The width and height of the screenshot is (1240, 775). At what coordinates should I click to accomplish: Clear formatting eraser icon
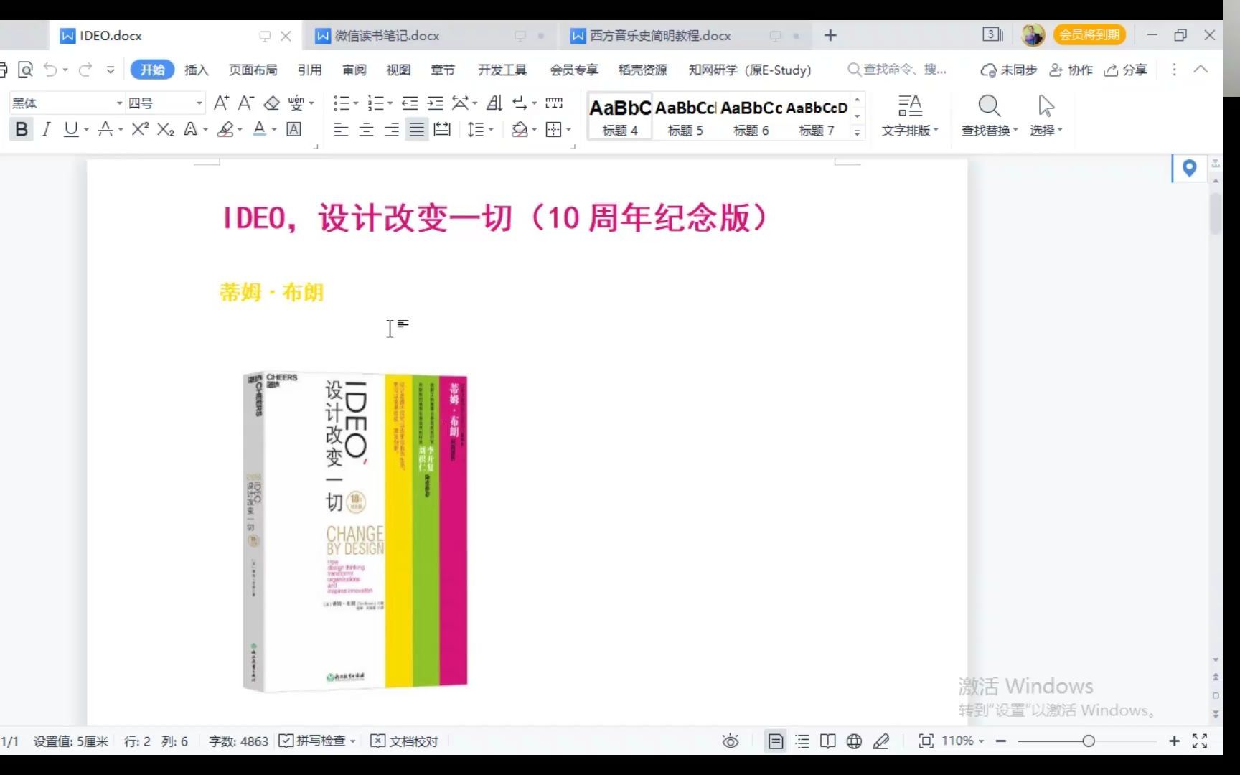click(x=271, y=103)
